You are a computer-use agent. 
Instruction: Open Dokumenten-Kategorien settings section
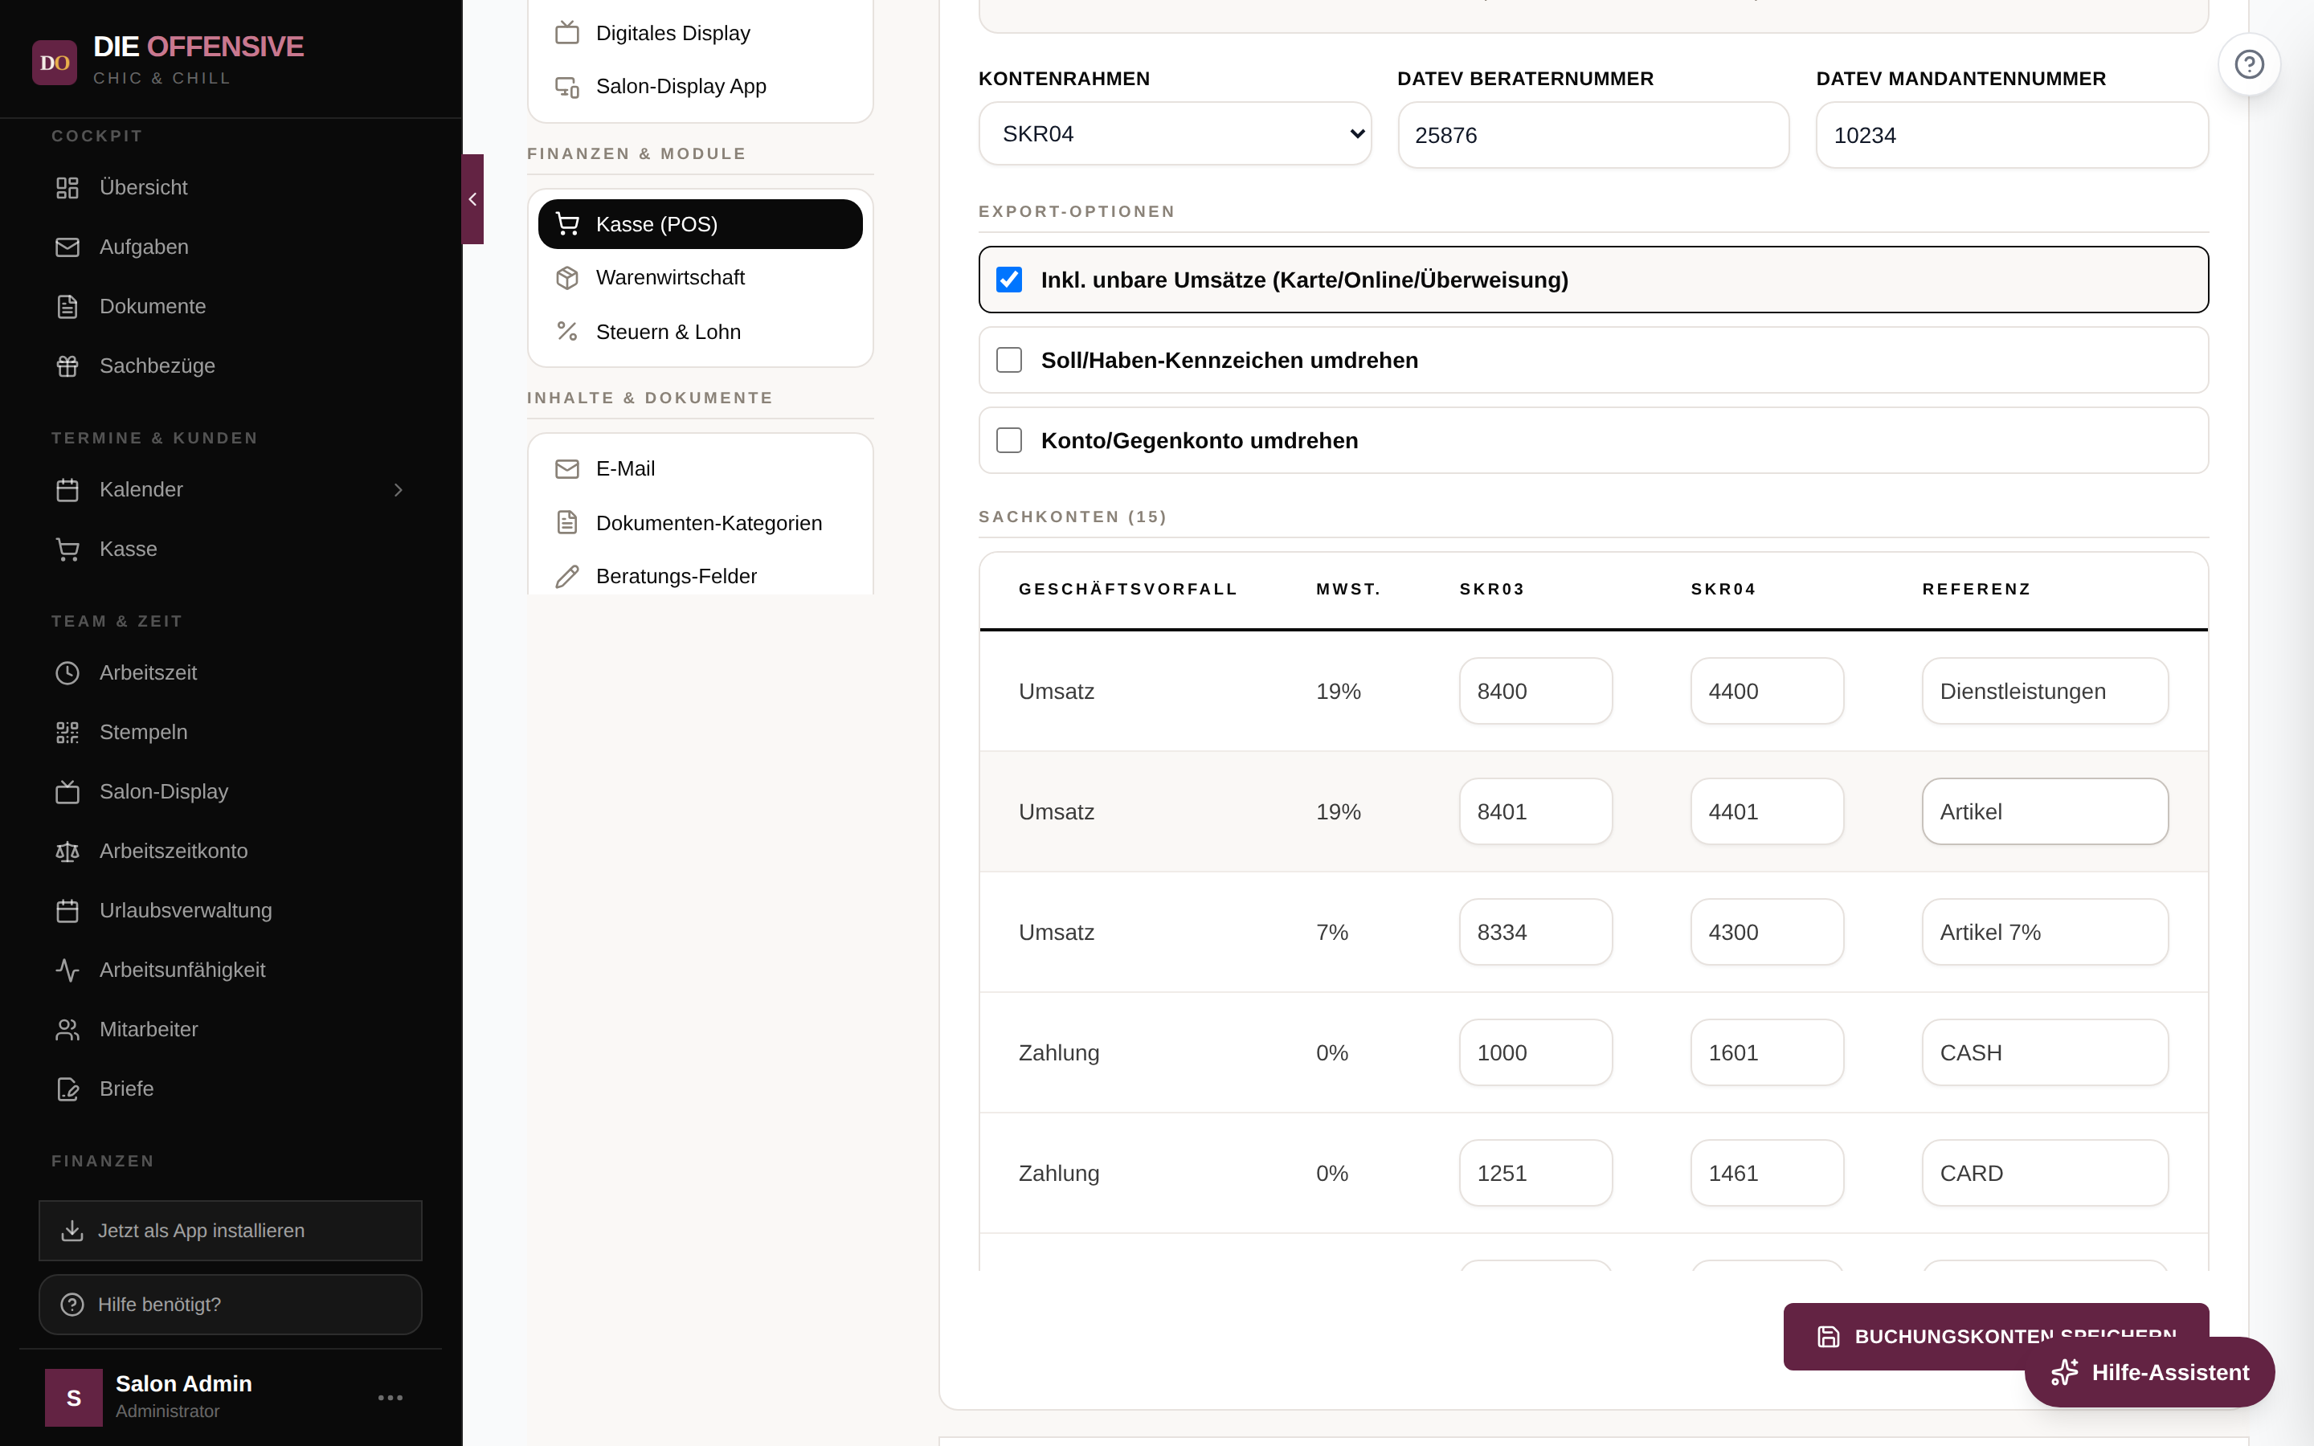coord(700,522)
